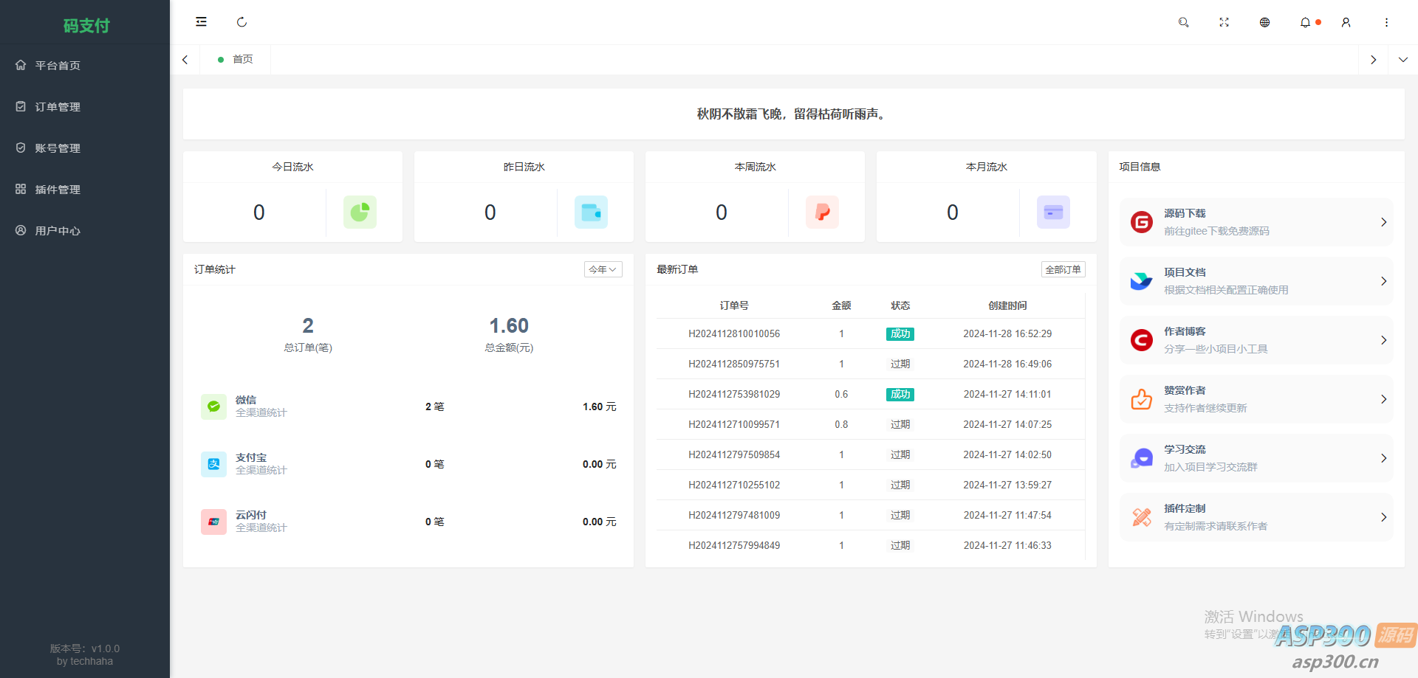Click the 云闪付 channel statistics icon
The height and width of the screenshot is (678, 1418).
click(x=213, y=522)
